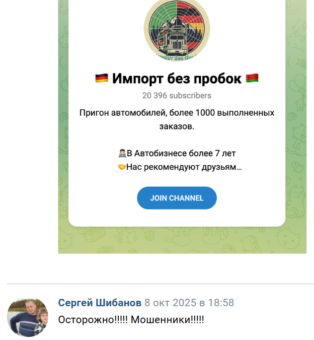The height and width of the screenshot is (340, 314).
Task: Select the channel title Импорт без пробок
Action: (177, 78)
